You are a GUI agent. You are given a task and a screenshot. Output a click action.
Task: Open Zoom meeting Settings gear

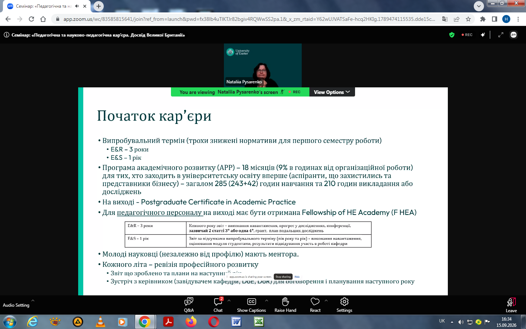tap(344, 305)
